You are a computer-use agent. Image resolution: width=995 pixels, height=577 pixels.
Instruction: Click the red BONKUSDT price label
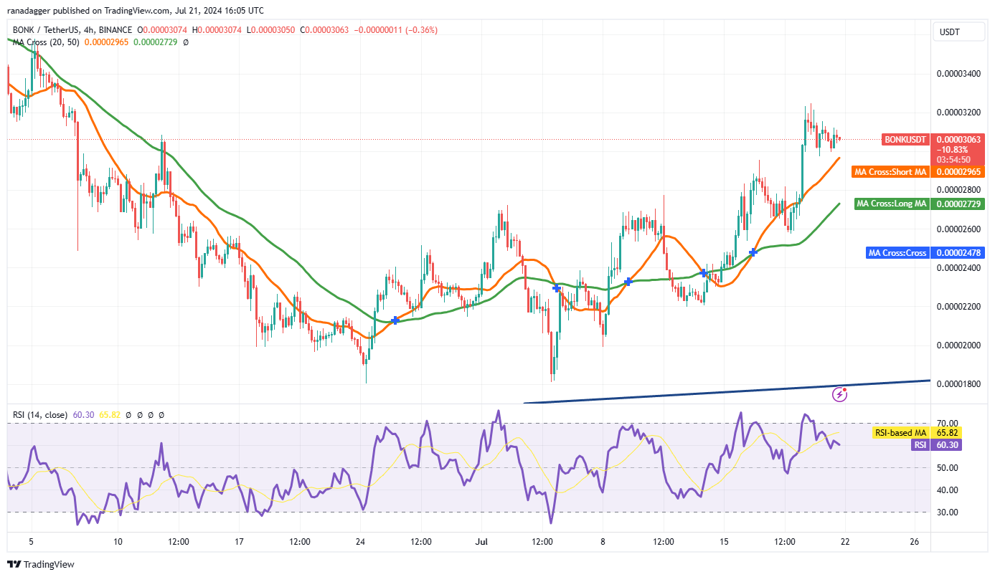pyautogui.click(x=905, y=140)
